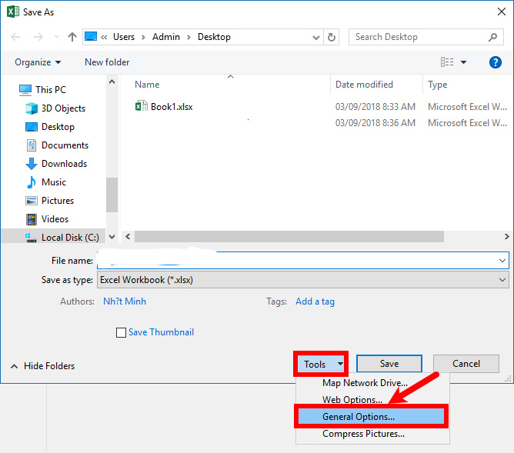Viewport: 514px width, 453px height.
Task: Go up one folder level
Action: click(72, 37)
